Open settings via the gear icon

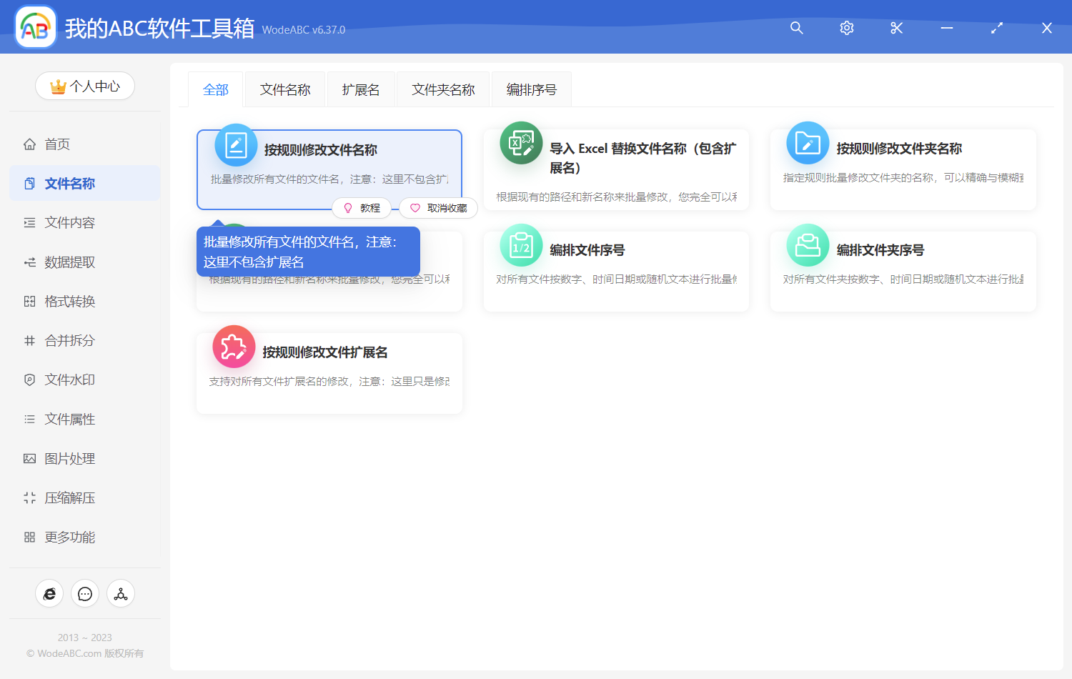coord(846,28)
